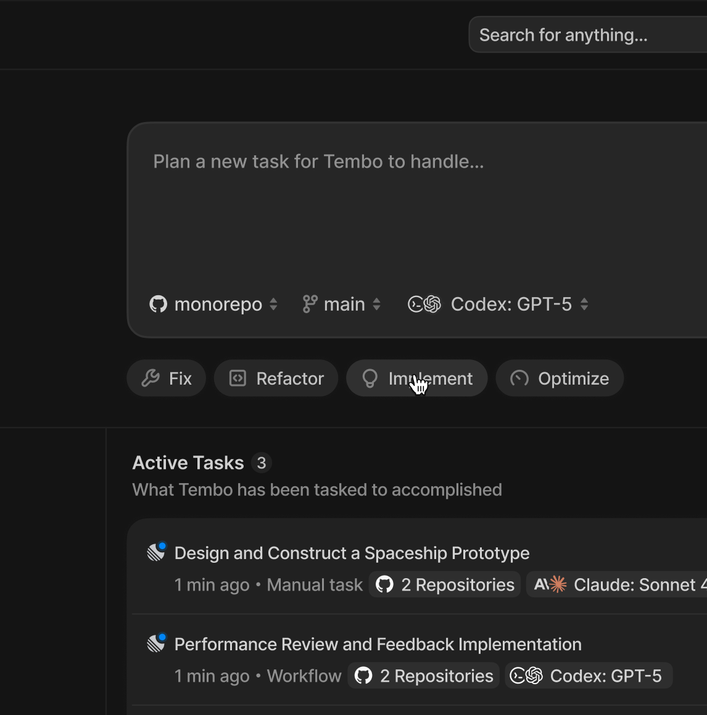Viewport: 707px width, 715px height.
Task: Open the monorepo repository dropdown
Action: pos(213,304)
